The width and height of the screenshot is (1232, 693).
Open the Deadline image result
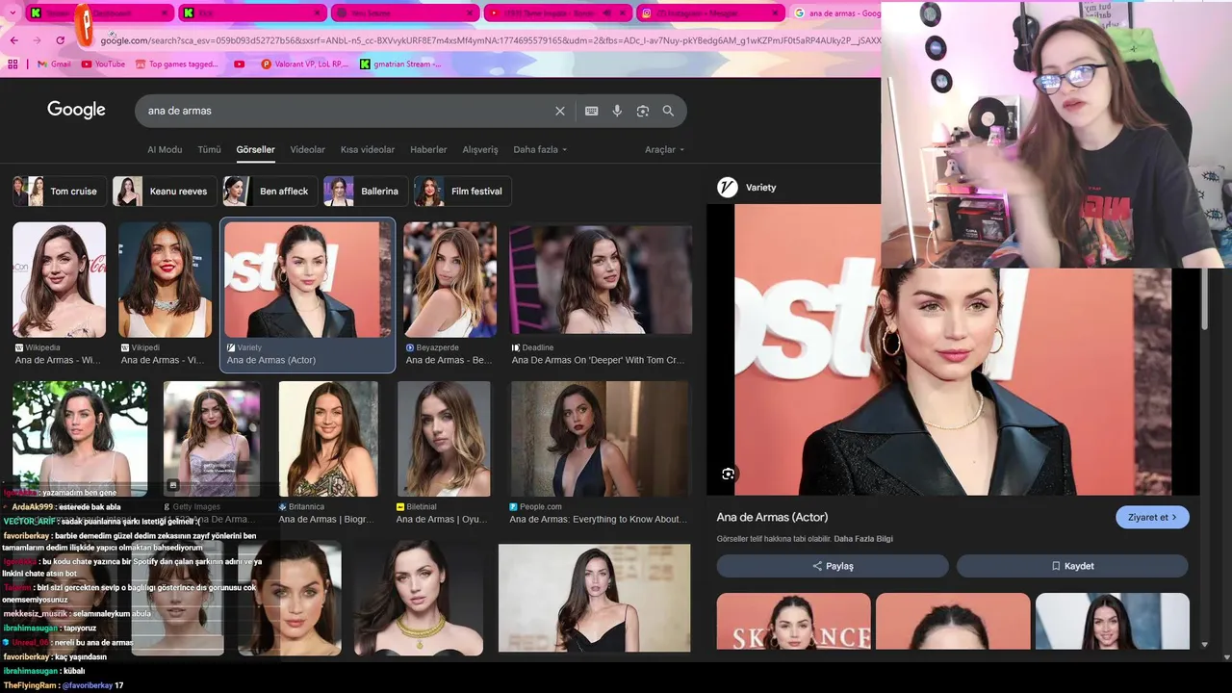(601, 280)
